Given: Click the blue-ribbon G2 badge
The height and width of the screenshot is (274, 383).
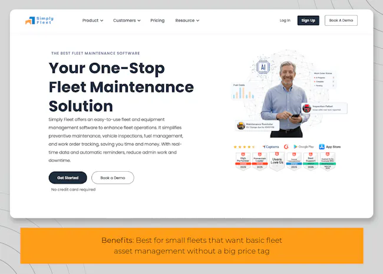Looking at the screenshot, I should [x=294, y=161].
